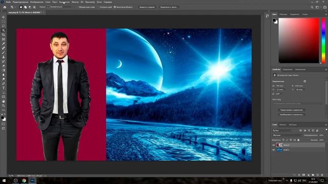
Task: Switch to the 'Библиотеки' tab
Action: pos(300,70)
